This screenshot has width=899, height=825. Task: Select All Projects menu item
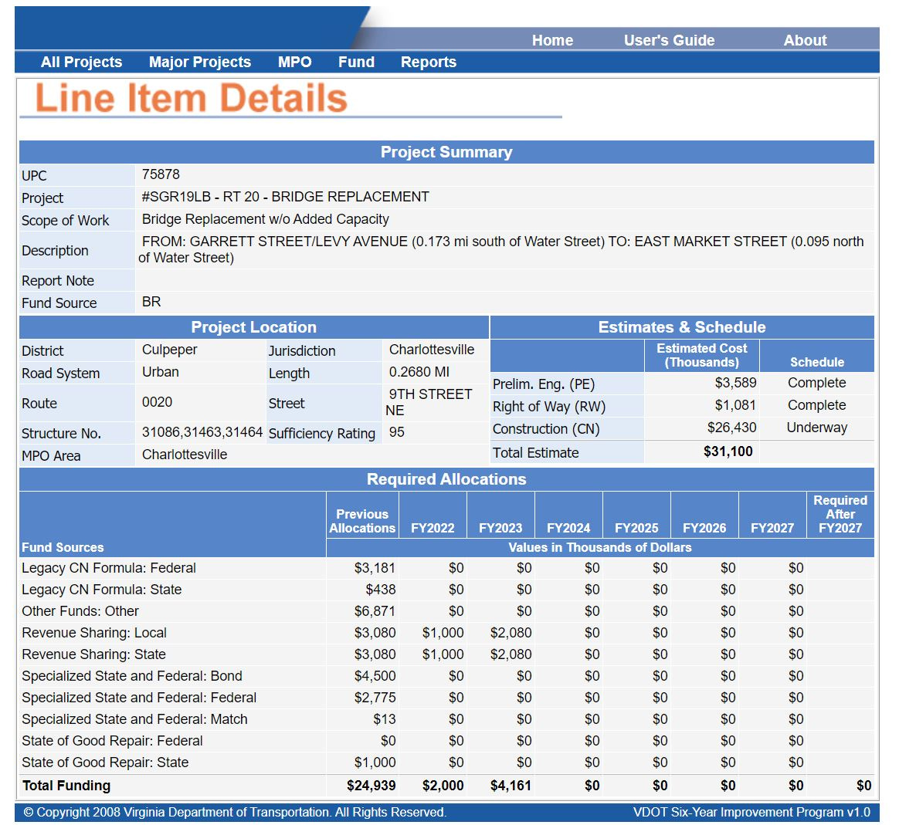[81, 62]
